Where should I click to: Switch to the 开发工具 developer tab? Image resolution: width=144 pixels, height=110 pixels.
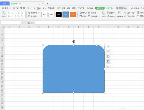(x=81, y=8)
